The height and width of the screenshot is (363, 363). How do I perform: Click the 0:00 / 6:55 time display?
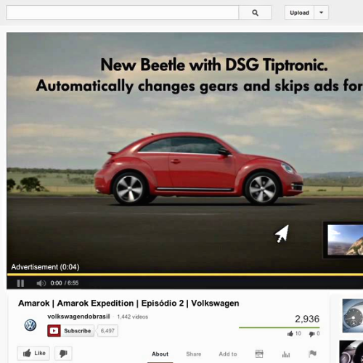65,283
